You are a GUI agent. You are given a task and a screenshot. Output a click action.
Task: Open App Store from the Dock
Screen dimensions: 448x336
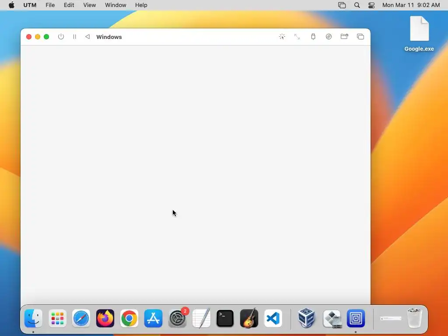(x=153, y=318)
